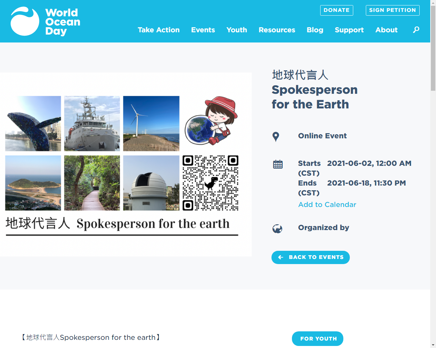Image resolution: width=436 pixels, height=348 pixels.
Task: Open the Resources menu item
Action: pos(277,30)
